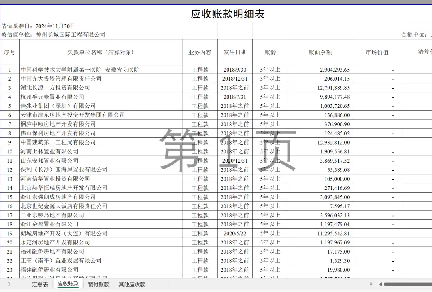Click the amount cell 2,904,293.65
Image resolution: width=432 pixels, height=292 pixels.
coord(319,70)
